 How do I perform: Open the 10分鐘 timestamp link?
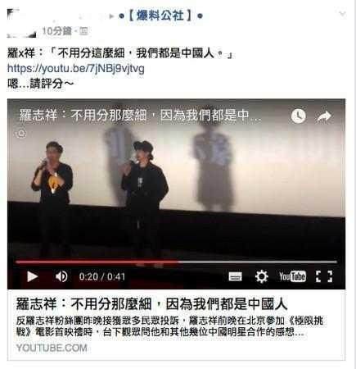pyautogui.click(x=56, y=31)
